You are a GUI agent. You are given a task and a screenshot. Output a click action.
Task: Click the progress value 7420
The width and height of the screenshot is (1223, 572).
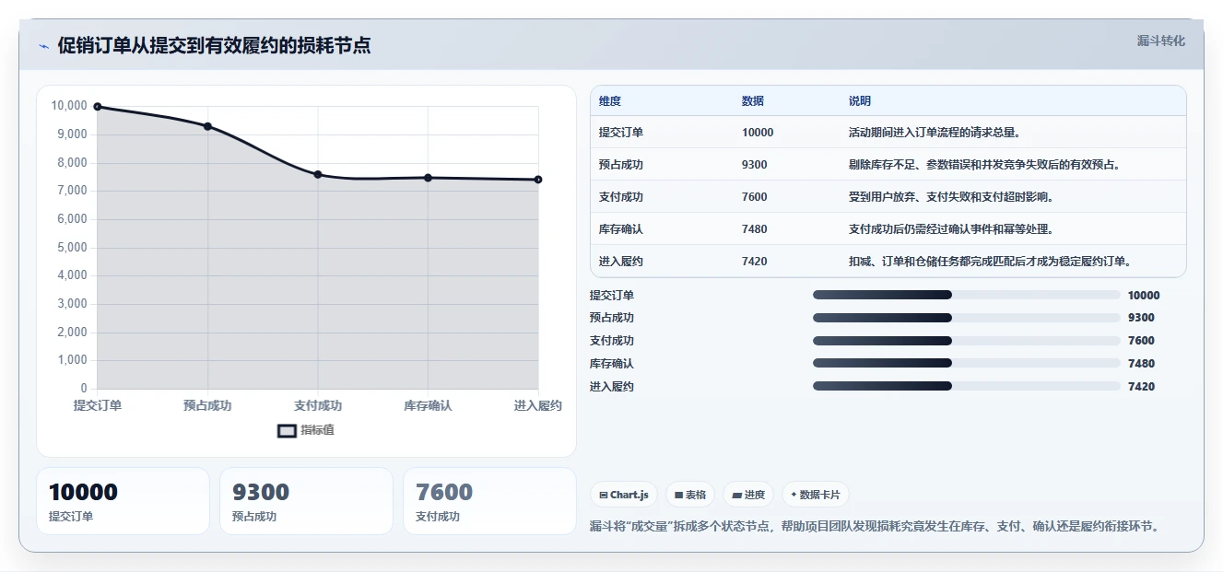[1141, 387]
